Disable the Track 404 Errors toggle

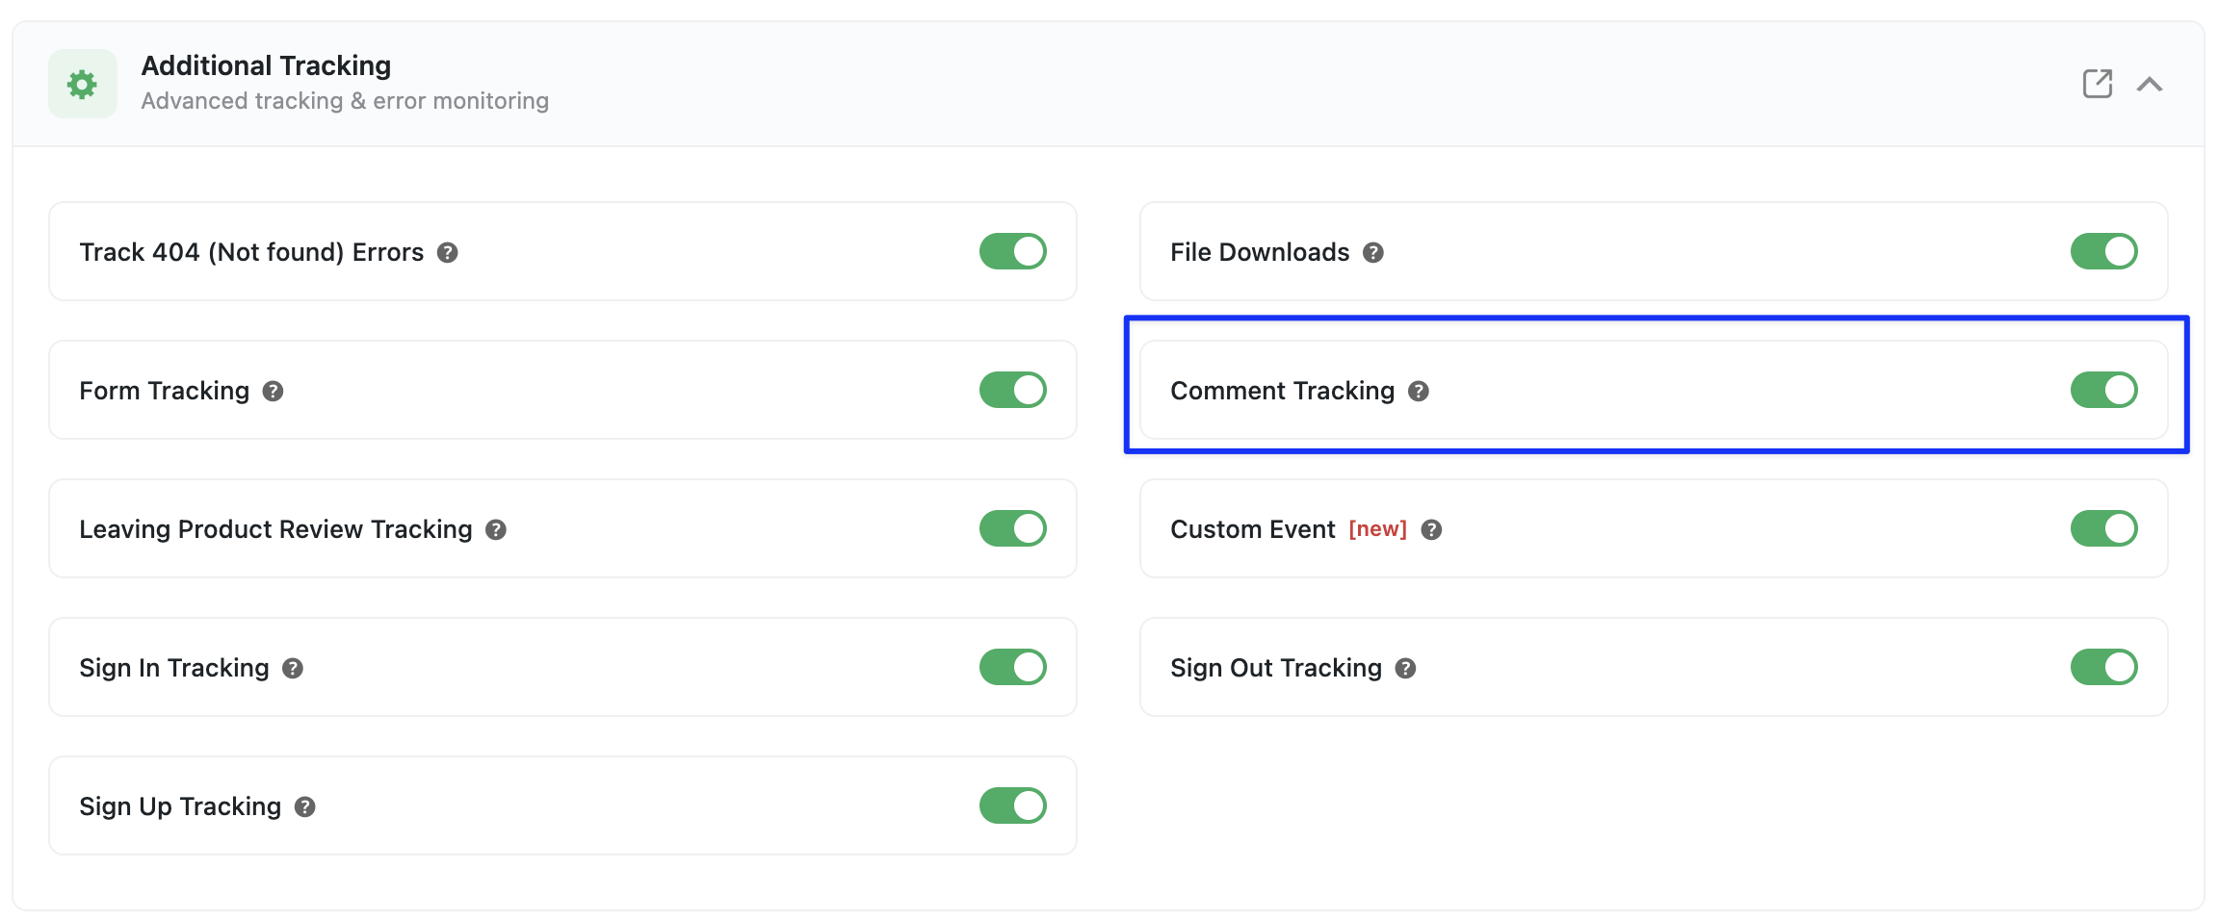point(1013,251)
